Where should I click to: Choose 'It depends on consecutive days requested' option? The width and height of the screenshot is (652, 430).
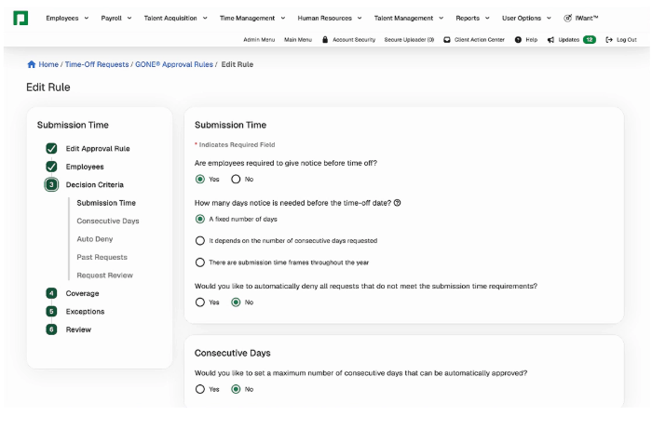[x=200, y=240]
